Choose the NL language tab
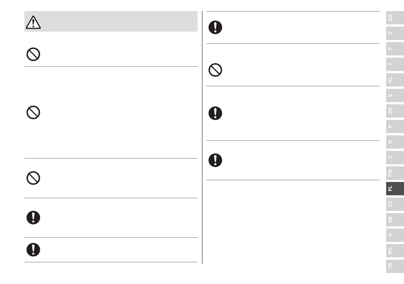 tap(395, 80)
